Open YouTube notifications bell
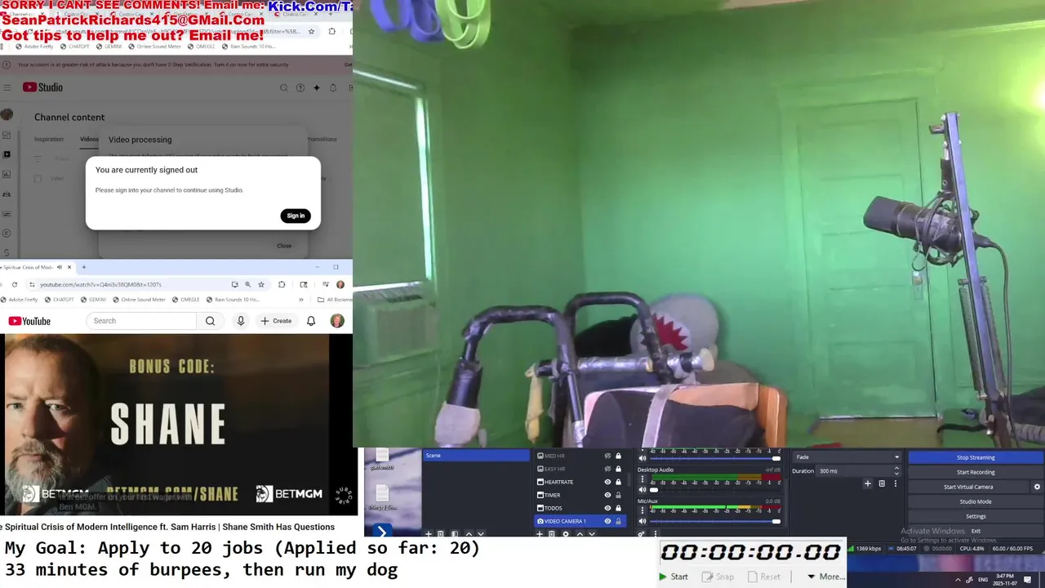Image resolution: width=1045 pixels, height=588 pixels. (x=311, y=321)
